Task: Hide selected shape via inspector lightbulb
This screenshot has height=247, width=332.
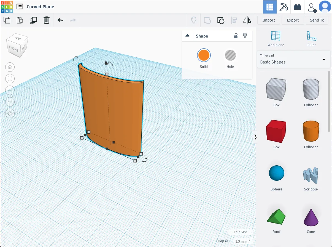Action: [245, 36]
